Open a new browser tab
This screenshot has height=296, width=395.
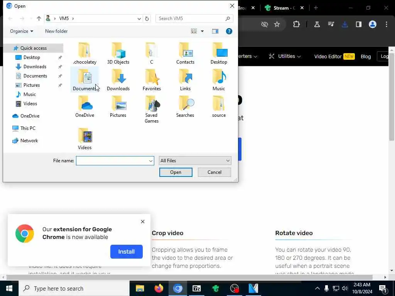tap(316, 8)
